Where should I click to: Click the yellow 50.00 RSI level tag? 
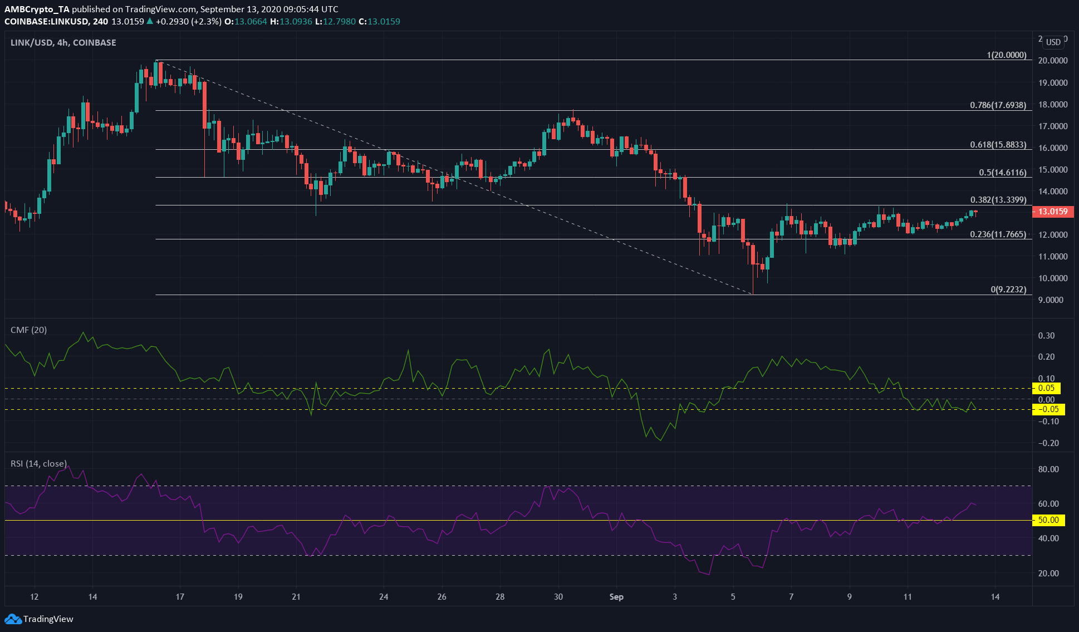[1049, 520]
